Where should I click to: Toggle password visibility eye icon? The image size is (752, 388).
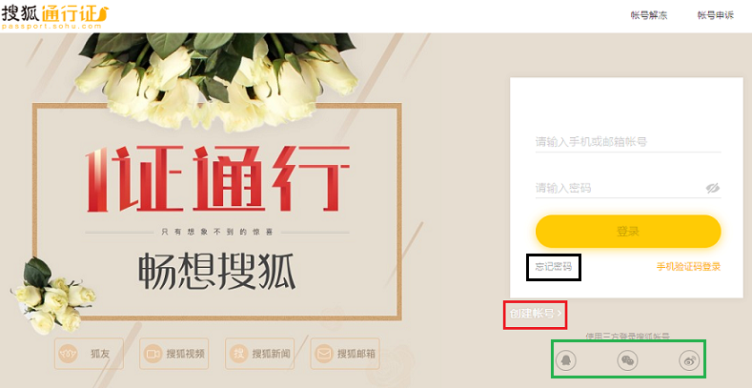click(713, 188)
